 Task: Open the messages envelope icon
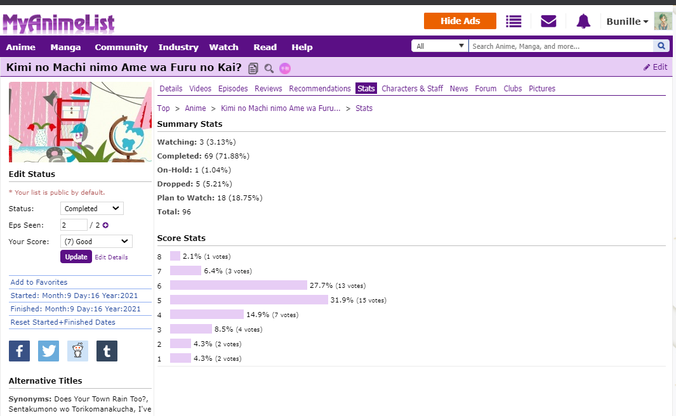click(548, 21)
